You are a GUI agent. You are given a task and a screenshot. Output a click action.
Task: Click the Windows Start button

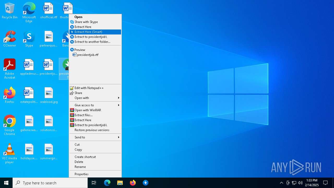pos(6,183)
